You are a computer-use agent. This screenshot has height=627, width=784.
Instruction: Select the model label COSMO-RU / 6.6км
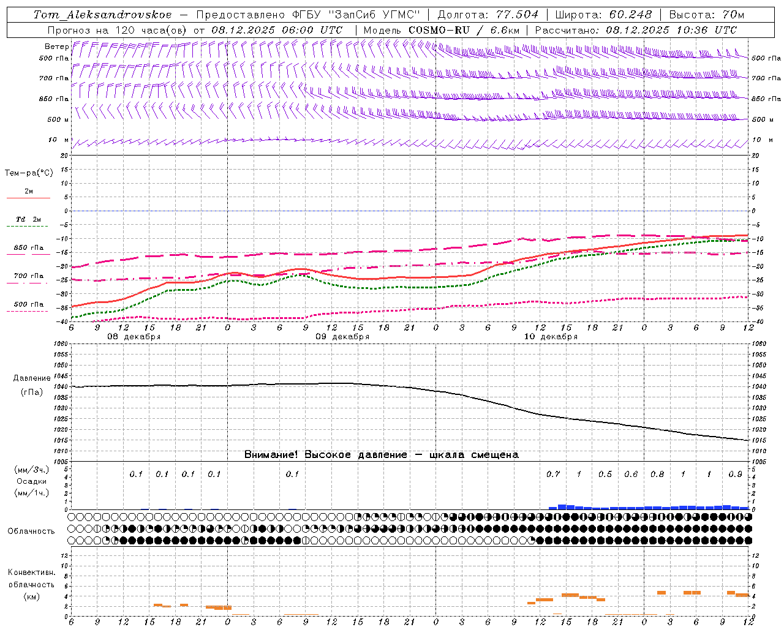[464, 30]
